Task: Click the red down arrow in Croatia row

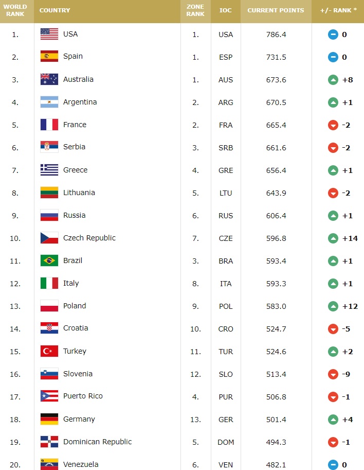Action: click(x=333, y=329)
